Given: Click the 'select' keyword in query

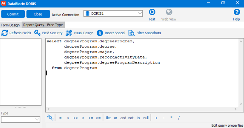Looking at the screenshot, I should (x=54, y=41).
